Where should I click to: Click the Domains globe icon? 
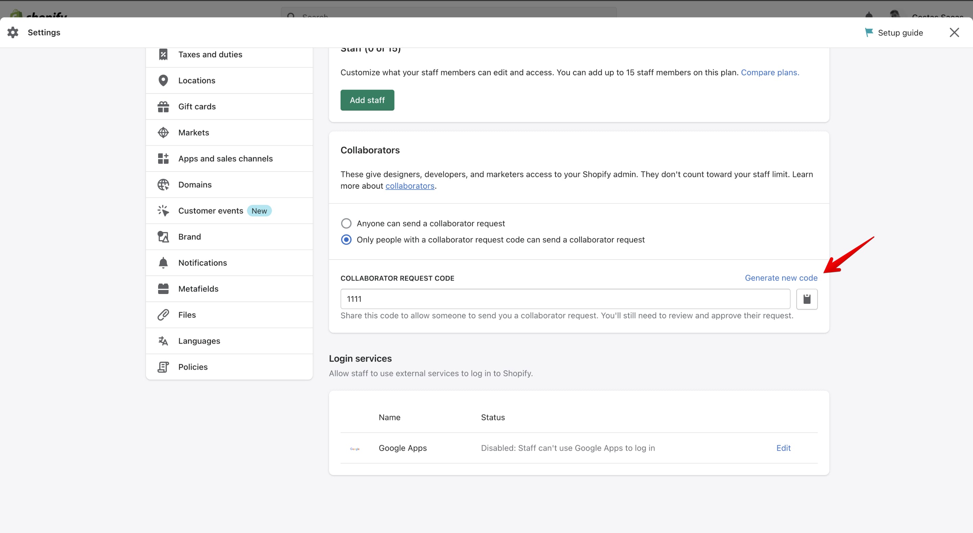pos(163,184)
